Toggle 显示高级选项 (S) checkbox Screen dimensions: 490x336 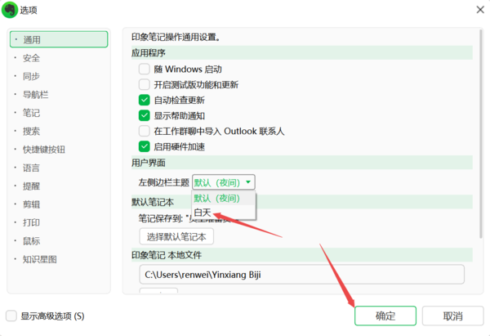tap(11, 316)
